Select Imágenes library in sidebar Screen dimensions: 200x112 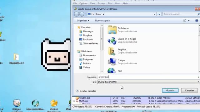86,59
